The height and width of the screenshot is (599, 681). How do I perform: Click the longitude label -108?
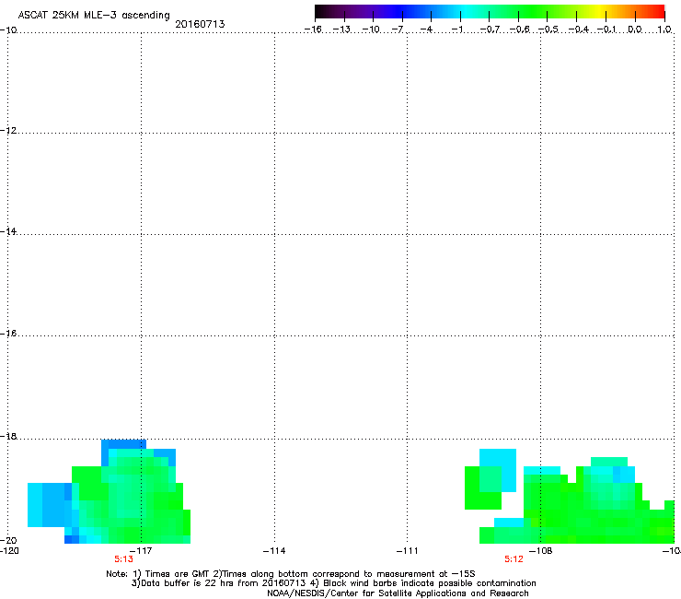point(541,551)
